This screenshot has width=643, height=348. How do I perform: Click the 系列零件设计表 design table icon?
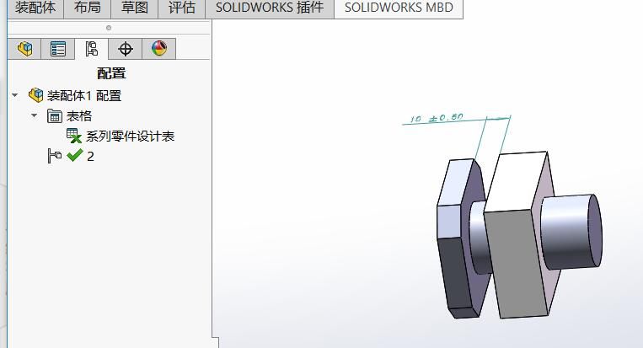click(x=74, y=136)
